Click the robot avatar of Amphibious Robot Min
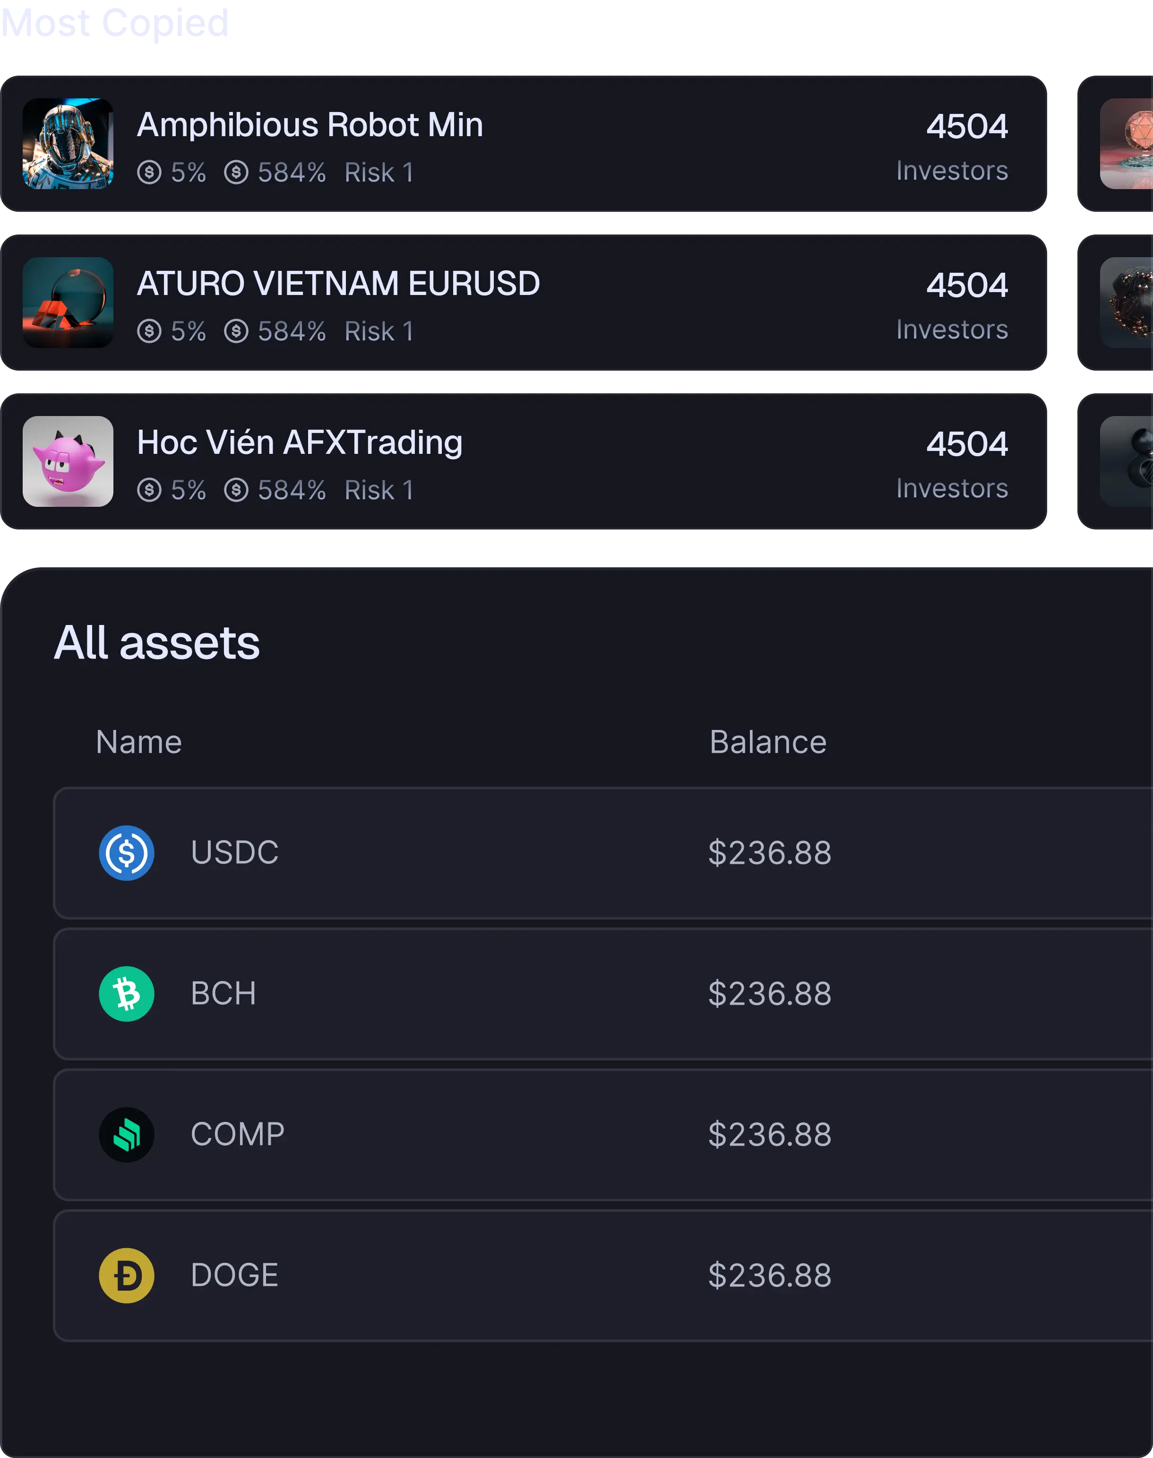This screenshot has height=1458, width=1153. coord(68,144)
